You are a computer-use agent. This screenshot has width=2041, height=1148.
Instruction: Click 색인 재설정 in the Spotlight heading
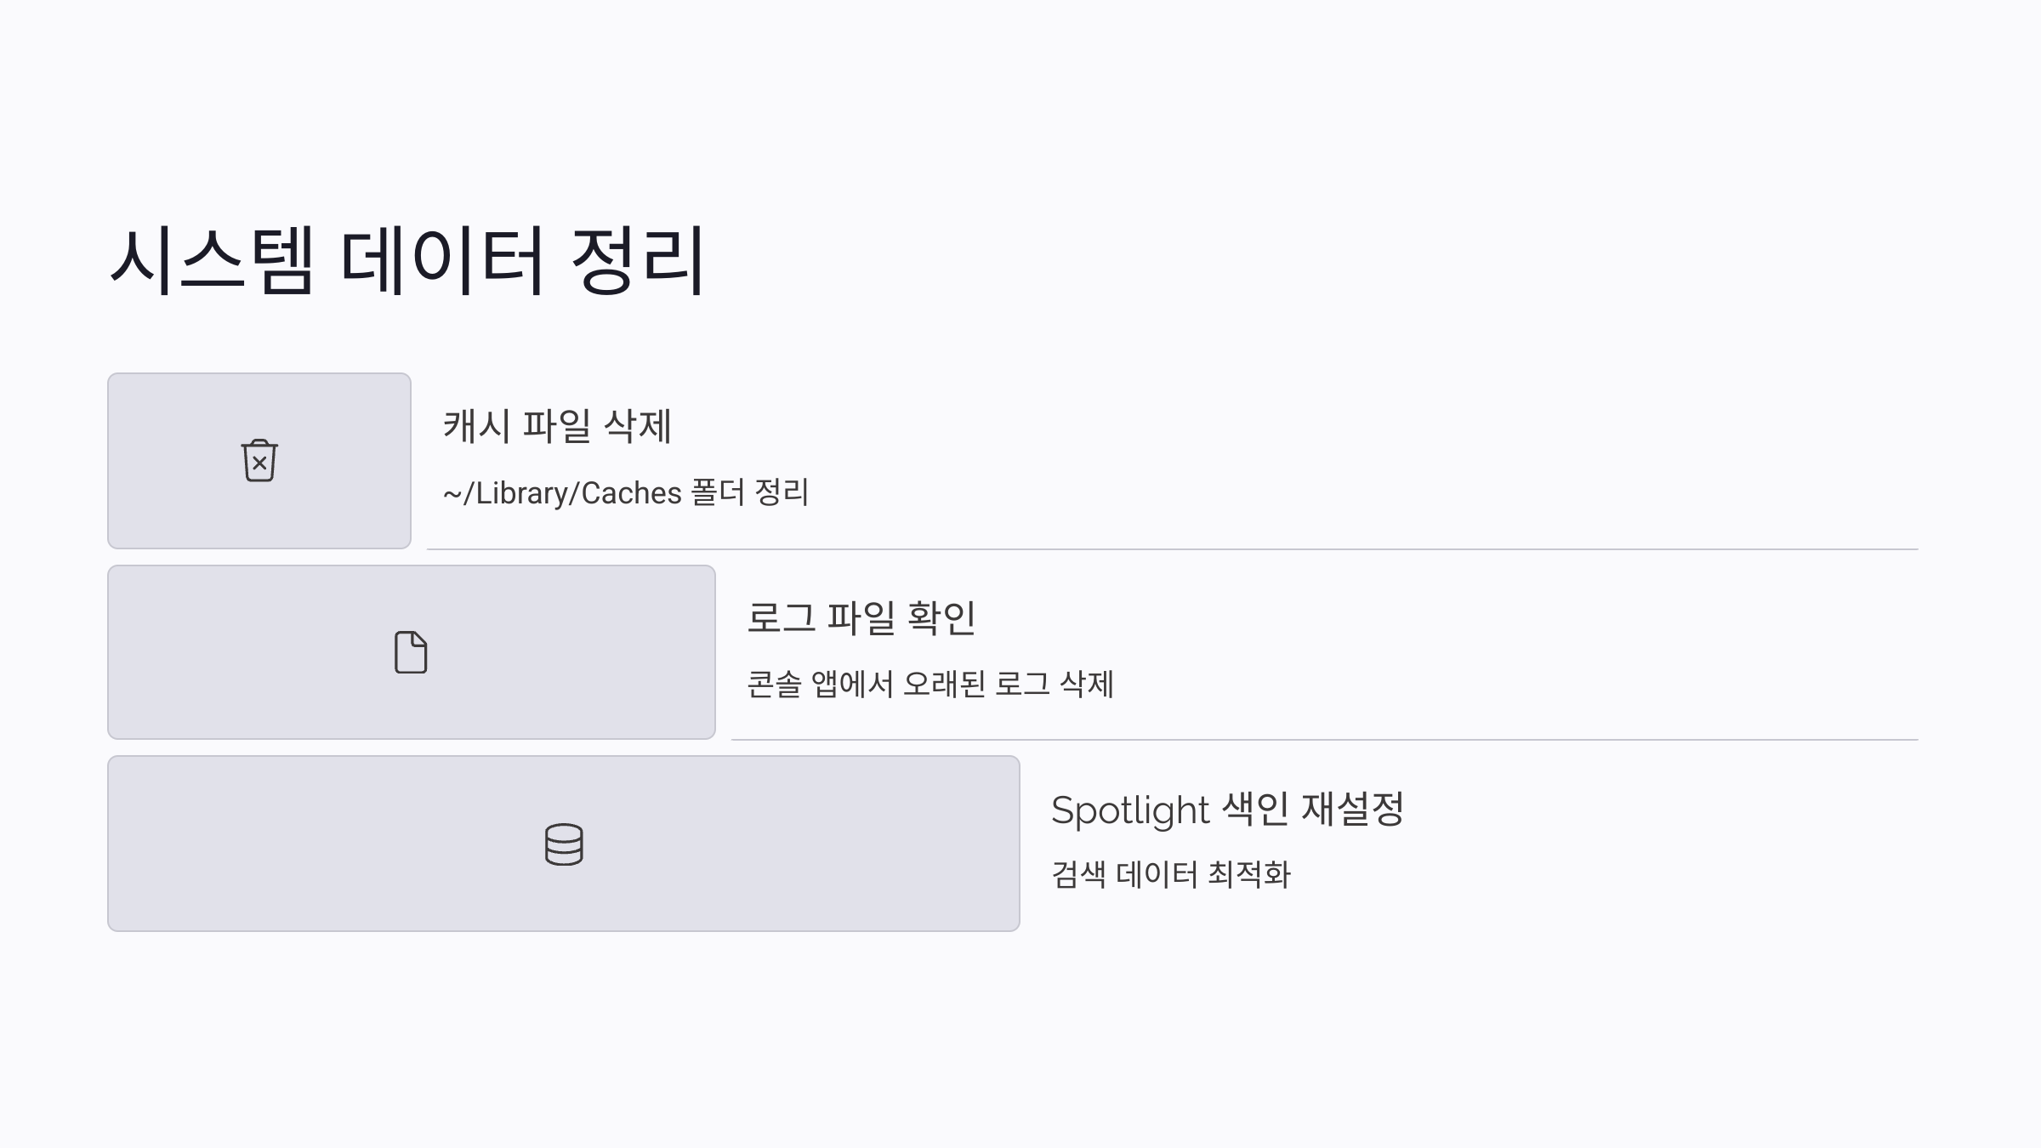point(1313,809)
